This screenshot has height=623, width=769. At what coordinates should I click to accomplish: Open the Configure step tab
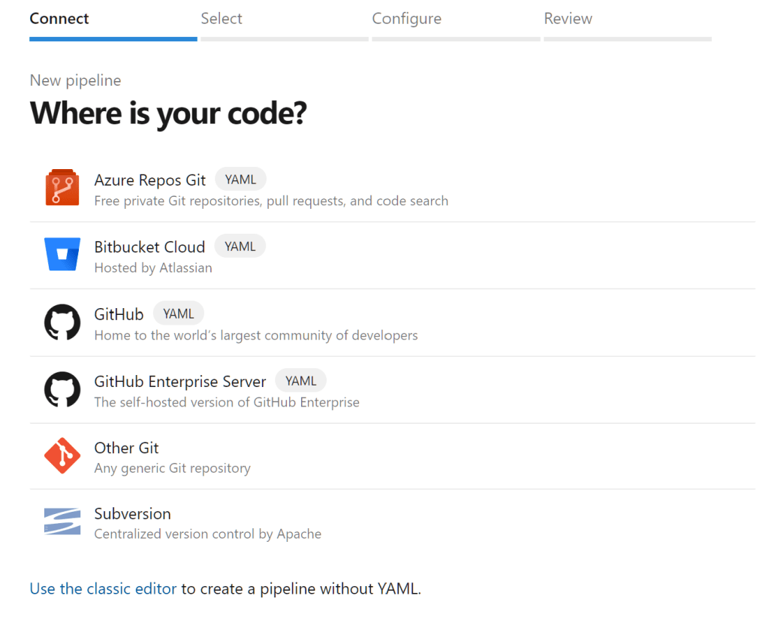(x=406, y=18)
